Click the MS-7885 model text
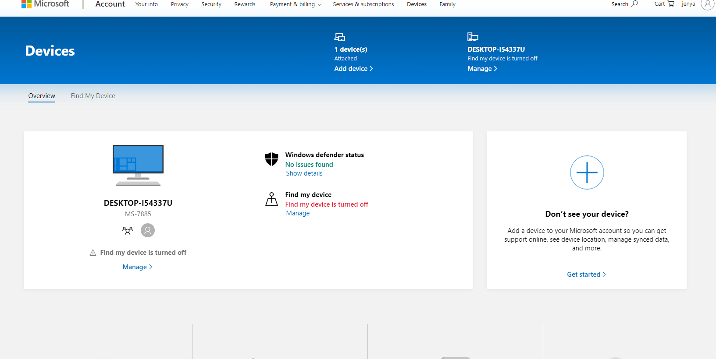 click(138, 214)
